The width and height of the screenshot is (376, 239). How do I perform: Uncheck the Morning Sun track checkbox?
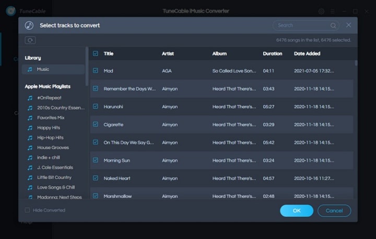(96, 160)
